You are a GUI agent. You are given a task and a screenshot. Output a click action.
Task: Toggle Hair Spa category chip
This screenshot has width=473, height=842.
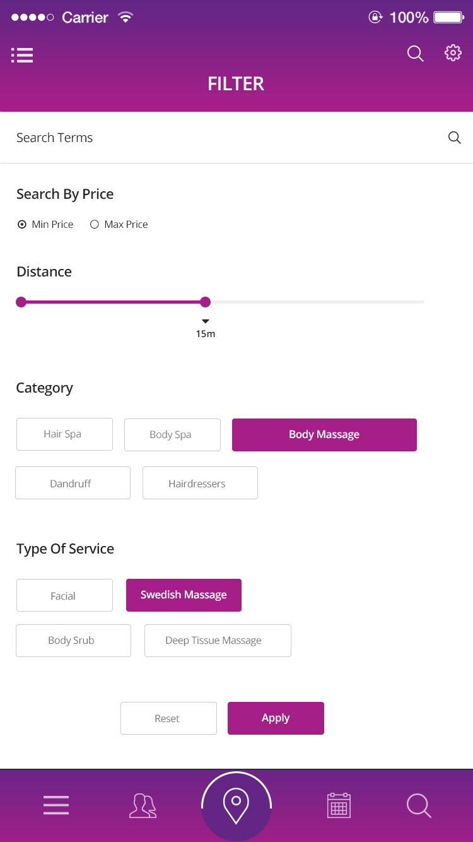[x=64, y=434]
